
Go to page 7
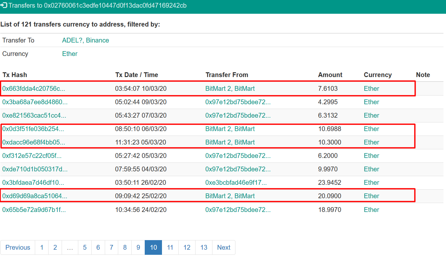[112, 247]
